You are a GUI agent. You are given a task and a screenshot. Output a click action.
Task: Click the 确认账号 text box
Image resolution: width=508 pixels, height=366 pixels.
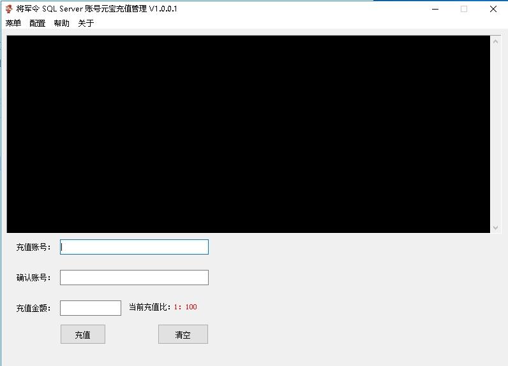pos(134,278)
